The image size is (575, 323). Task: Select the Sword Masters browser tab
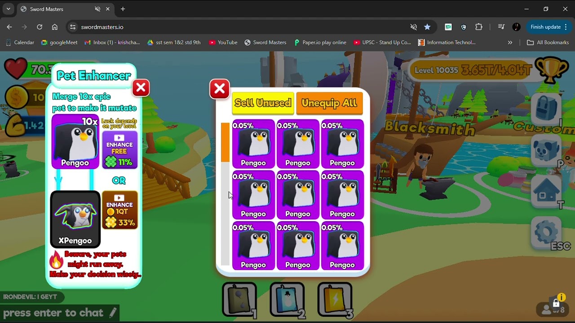[65, 9]
